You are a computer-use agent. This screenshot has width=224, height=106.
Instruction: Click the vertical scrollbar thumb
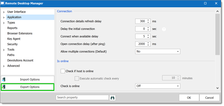tap(217, 34)
